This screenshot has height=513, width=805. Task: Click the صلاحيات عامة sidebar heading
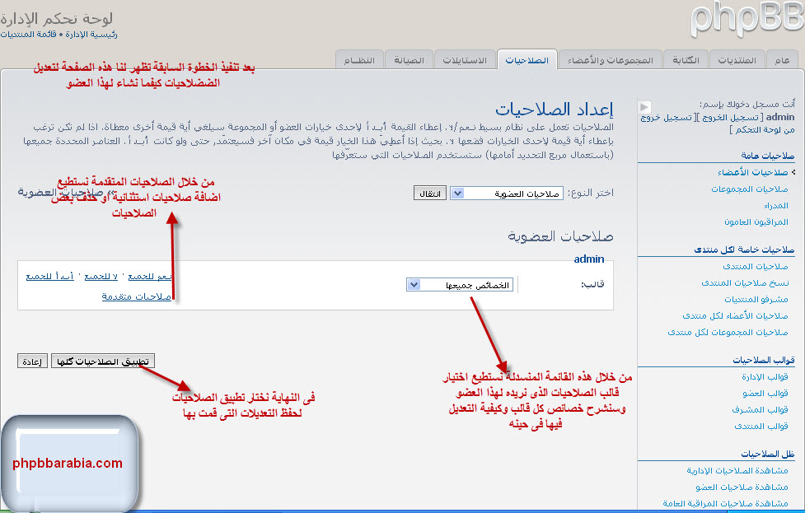pyautogui.click(x=768, y=156)
